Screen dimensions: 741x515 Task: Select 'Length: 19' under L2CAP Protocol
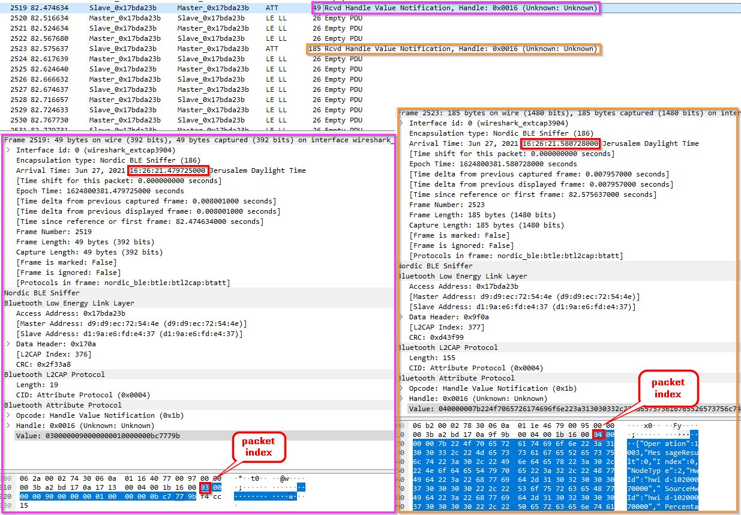(x=38, y=385)
